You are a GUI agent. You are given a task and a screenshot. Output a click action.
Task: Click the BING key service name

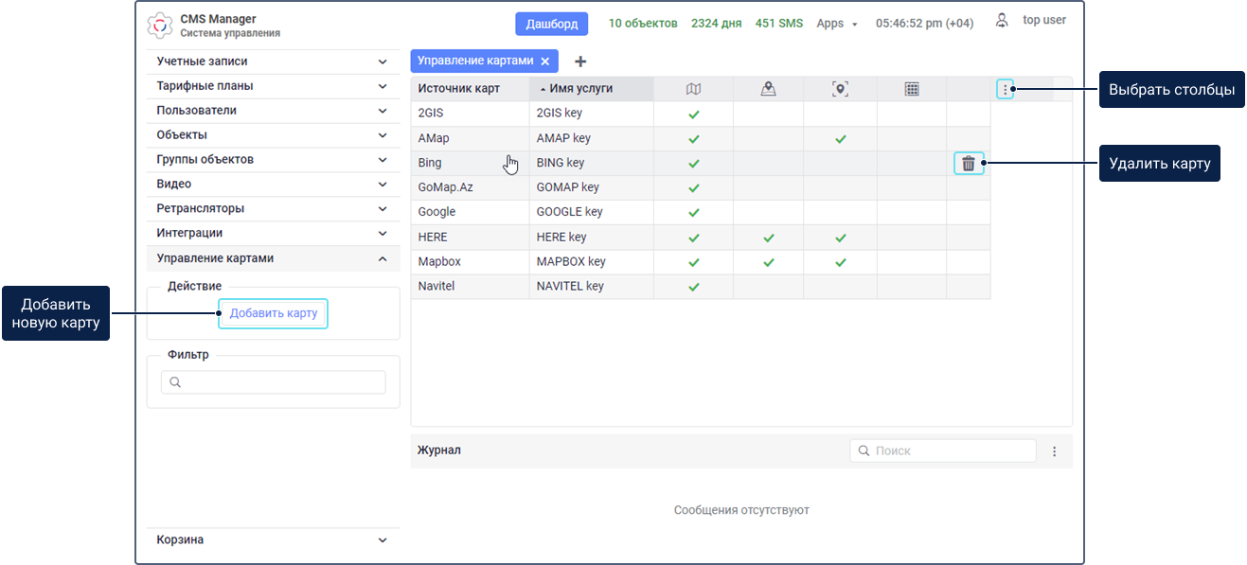(561, 164)
